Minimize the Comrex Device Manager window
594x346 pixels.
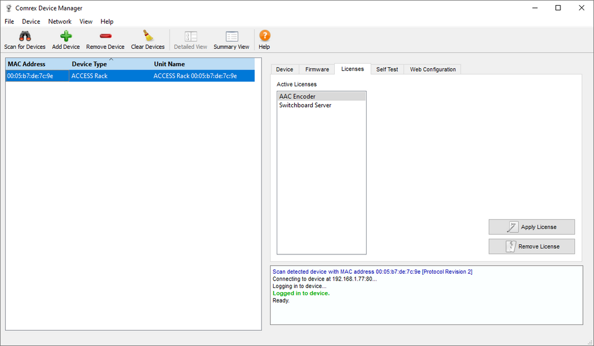[535, 8]
